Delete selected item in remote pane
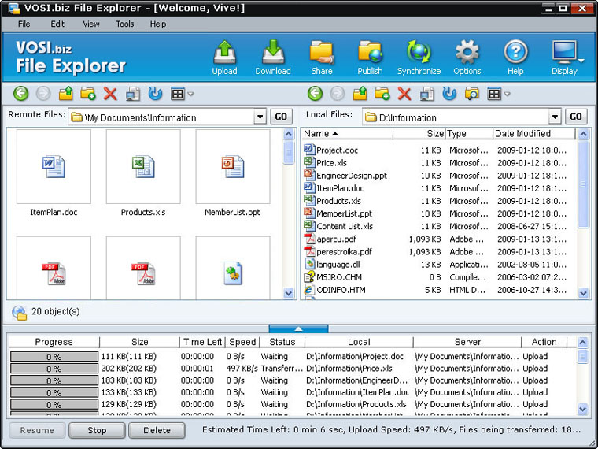Viewport: 598px width, 449px height. (110, 94)
